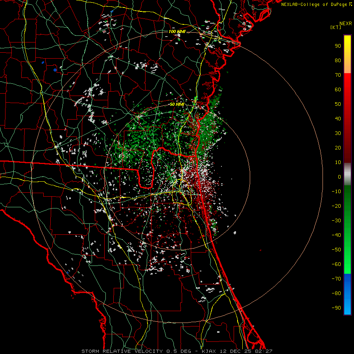The height and width of the screenshot is (354, 354).
Task: Click the gray zero-velocity segment of the color bar
Action: [x=347, y=174]
